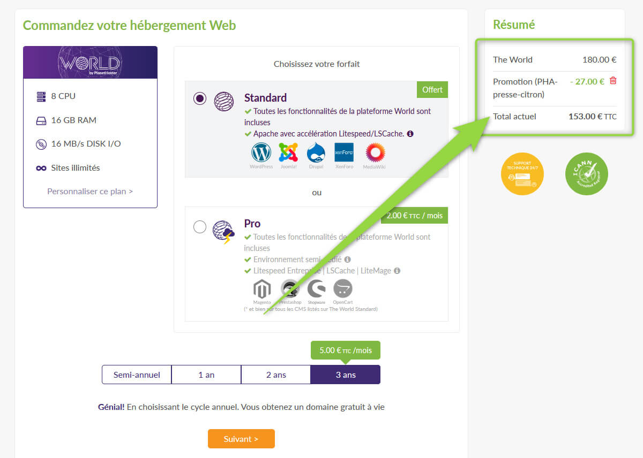
Task: Choose the 1 an billing cycle
Action: pos(206,375)
